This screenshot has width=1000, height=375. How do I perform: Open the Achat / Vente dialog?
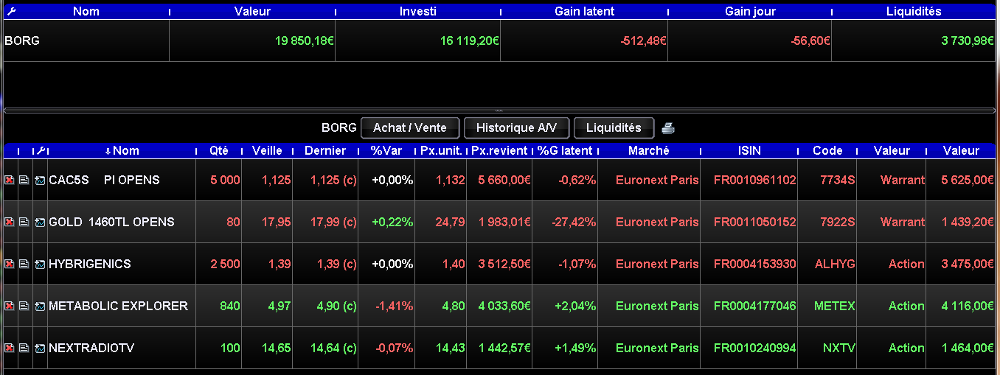(410, 128)
